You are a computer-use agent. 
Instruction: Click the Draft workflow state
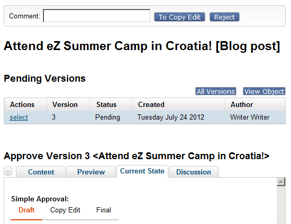click(26, 210)
